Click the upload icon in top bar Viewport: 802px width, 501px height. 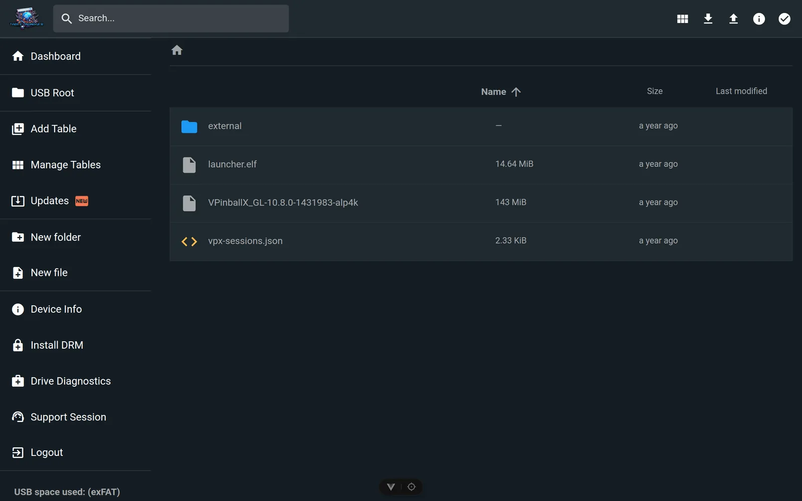click(733, 19)
